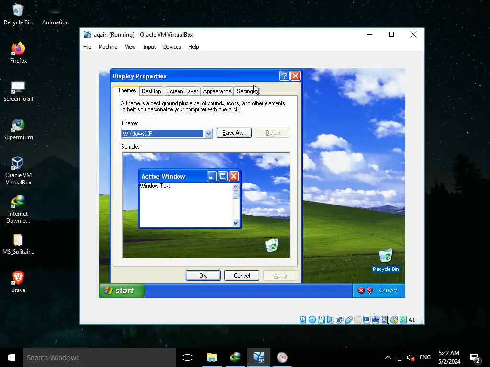
Task: Click the VirtualBox XP taskbar icon
Action: (x=259, y=357)
